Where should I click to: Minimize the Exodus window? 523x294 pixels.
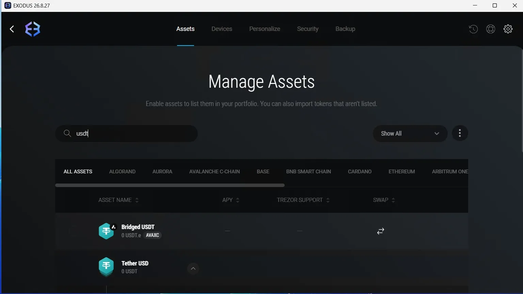click(x=475, y=5)
